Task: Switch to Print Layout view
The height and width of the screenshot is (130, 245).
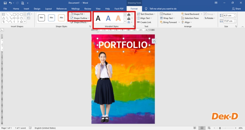Action: (202, 128)
